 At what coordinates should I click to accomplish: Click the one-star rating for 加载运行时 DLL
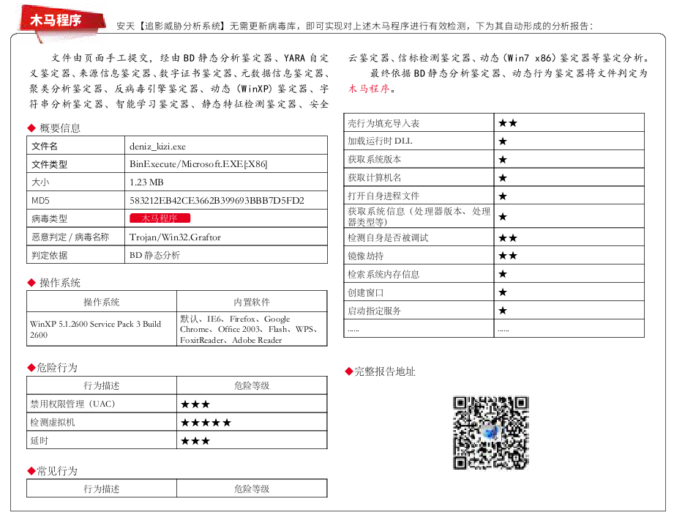coord(503,141)
